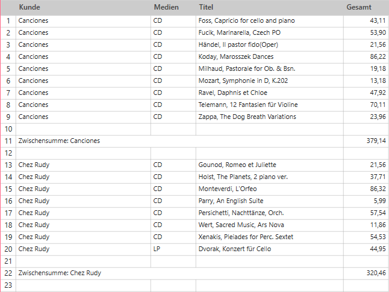This screenshot has width=389, height=292.
Task: Select the Zappa, The Dog Breath Variations cell
Action: point(247,117)
